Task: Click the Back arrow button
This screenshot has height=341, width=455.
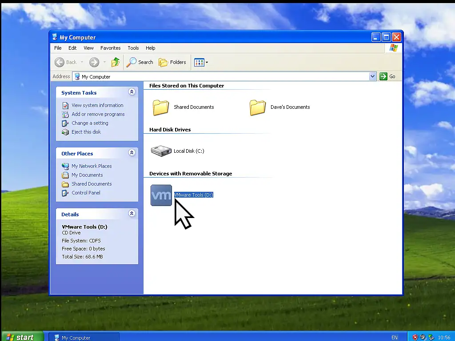Action: (60, 62)
